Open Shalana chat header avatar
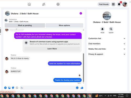 pyautogui.click(x=7, y=13)
